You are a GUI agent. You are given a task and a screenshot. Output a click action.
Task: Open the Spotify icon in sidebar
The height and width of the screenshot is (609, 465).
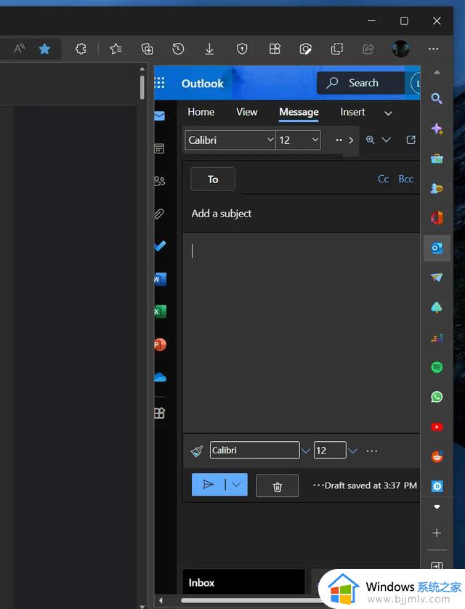(437, 367)
